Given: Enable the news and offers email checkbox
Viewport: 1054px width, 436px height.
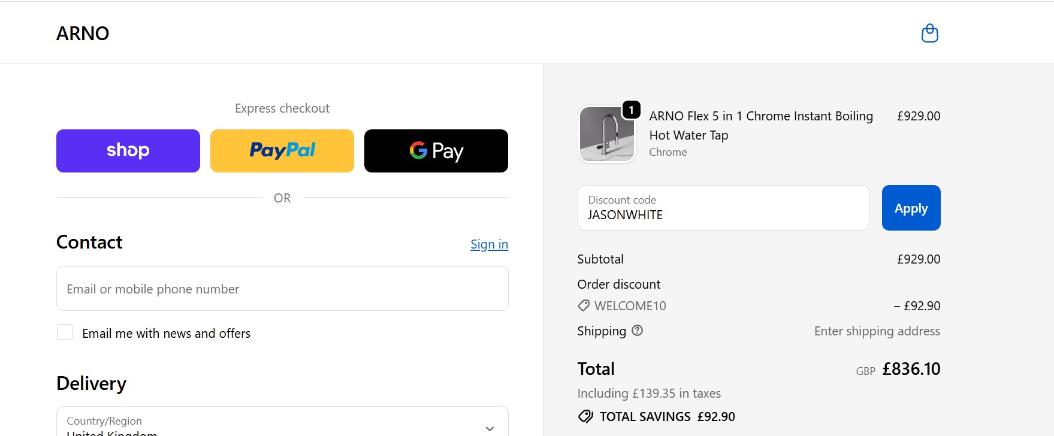Looking at the screenshot, I should (x=65, y=332).
